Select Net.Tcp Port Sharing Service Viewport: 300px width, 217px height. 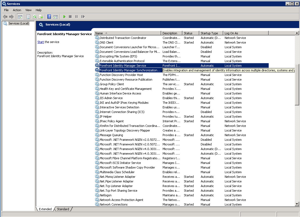(182, 191)
